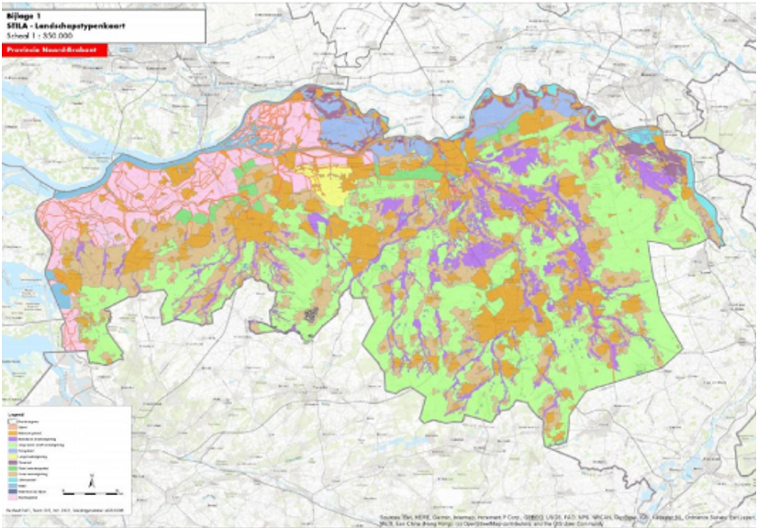Click the small gray hatched enclave on the map

coord(314,314)
